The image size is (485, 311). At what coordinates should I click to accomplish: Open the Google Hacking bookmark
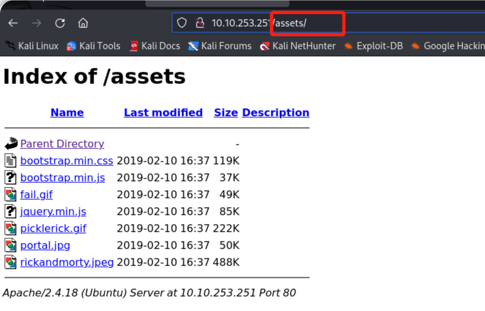(448, 46)
